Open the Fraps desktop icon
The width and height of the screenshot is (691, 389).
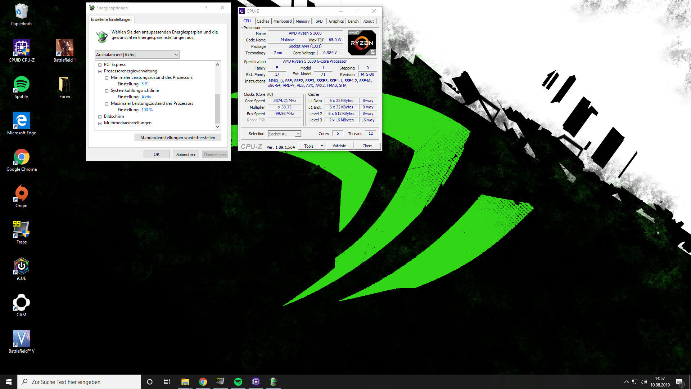point(22,233)
